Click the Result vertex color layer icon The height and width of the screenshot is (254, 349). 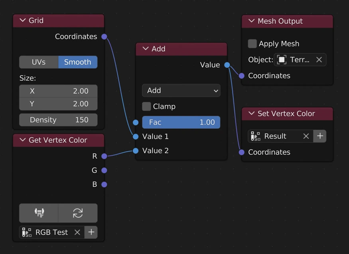click(256, 136)
